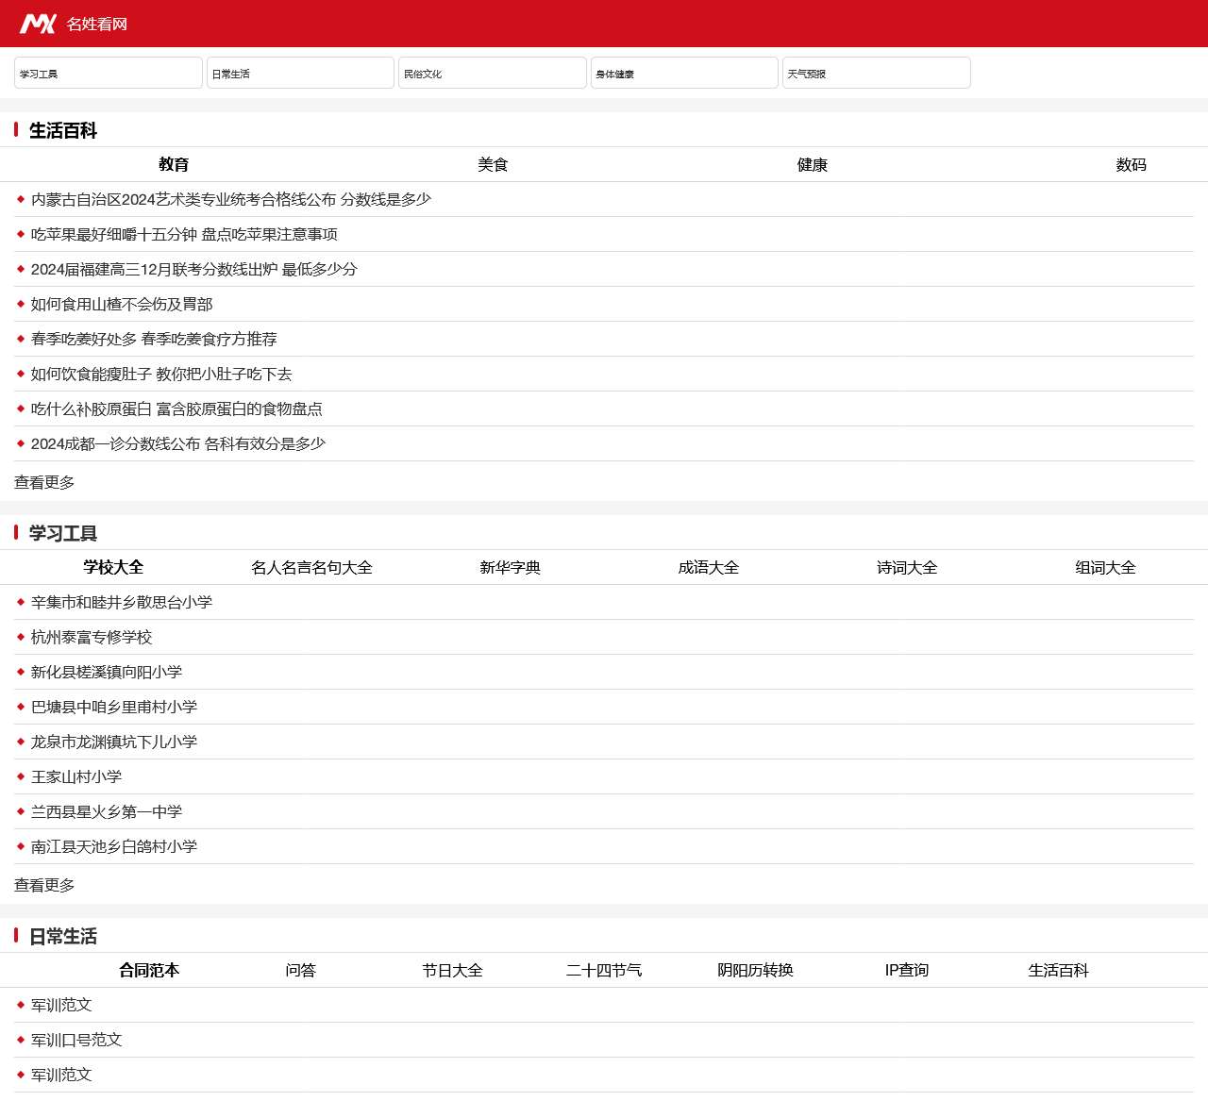Open 南江县天池乡白鸽村小学 entry
The height and width of the screenshot is (1101, 1208).
tap(114, 846)
